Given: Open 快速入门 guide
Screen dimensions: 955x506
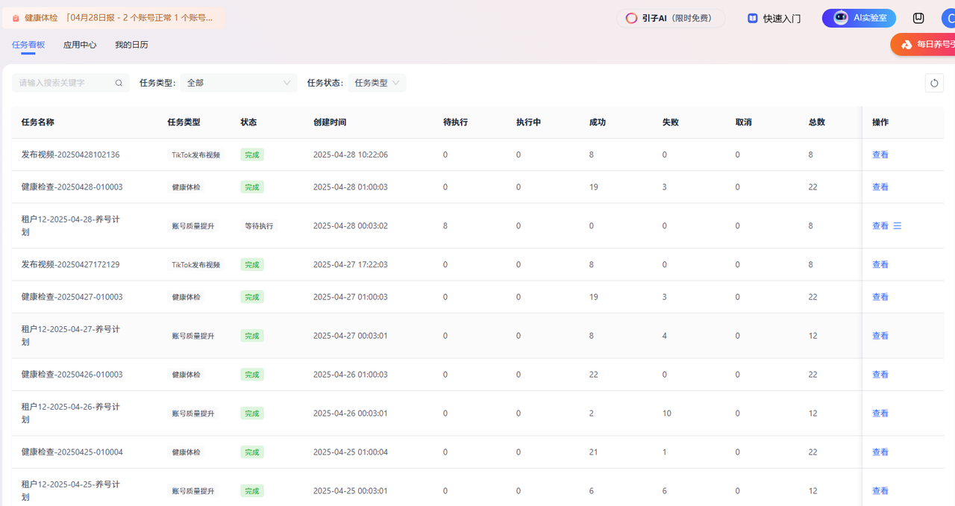Looking at the screenshot, I should [774, 18].
